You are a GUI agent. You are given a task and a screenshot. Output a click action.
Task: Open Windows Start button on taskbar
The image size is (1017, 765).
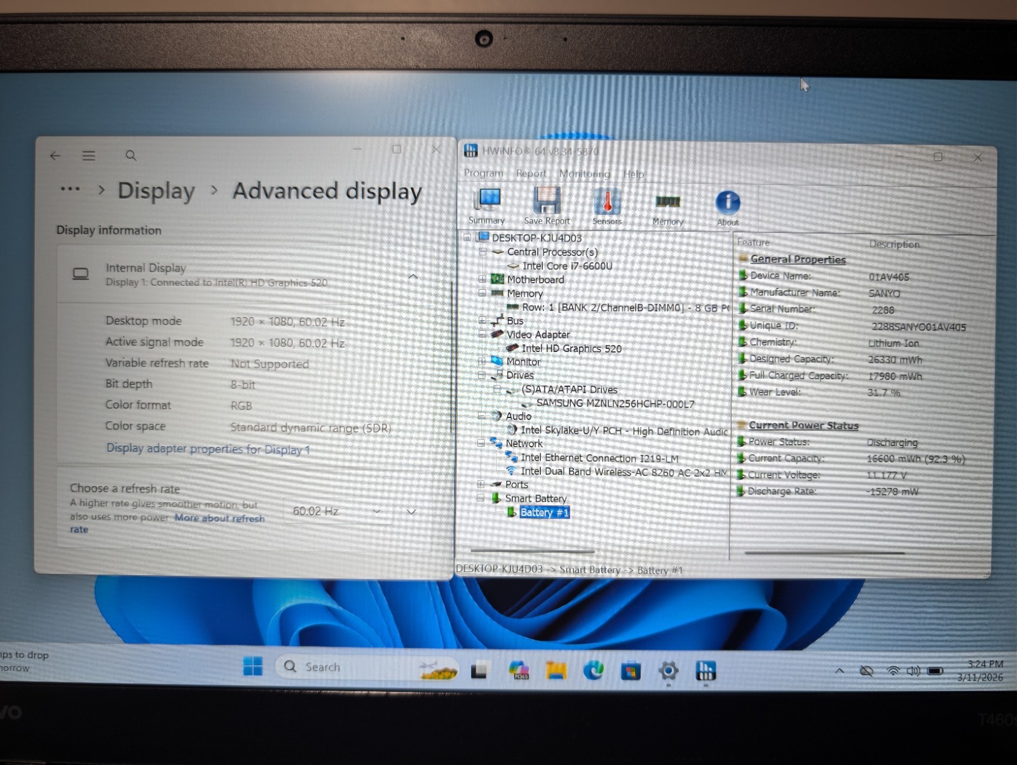tap(253, 667)
